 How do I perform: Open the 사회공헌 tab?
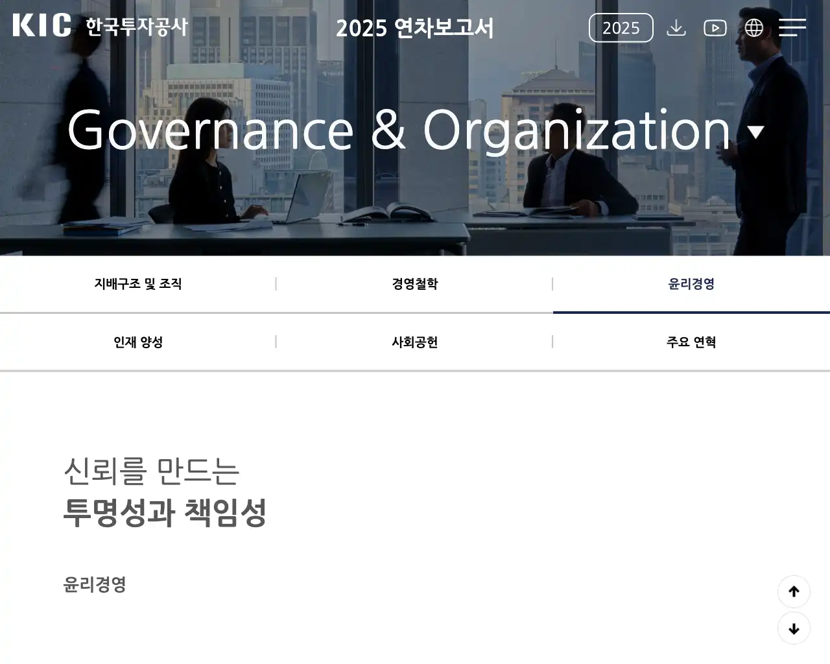point(415,342)
